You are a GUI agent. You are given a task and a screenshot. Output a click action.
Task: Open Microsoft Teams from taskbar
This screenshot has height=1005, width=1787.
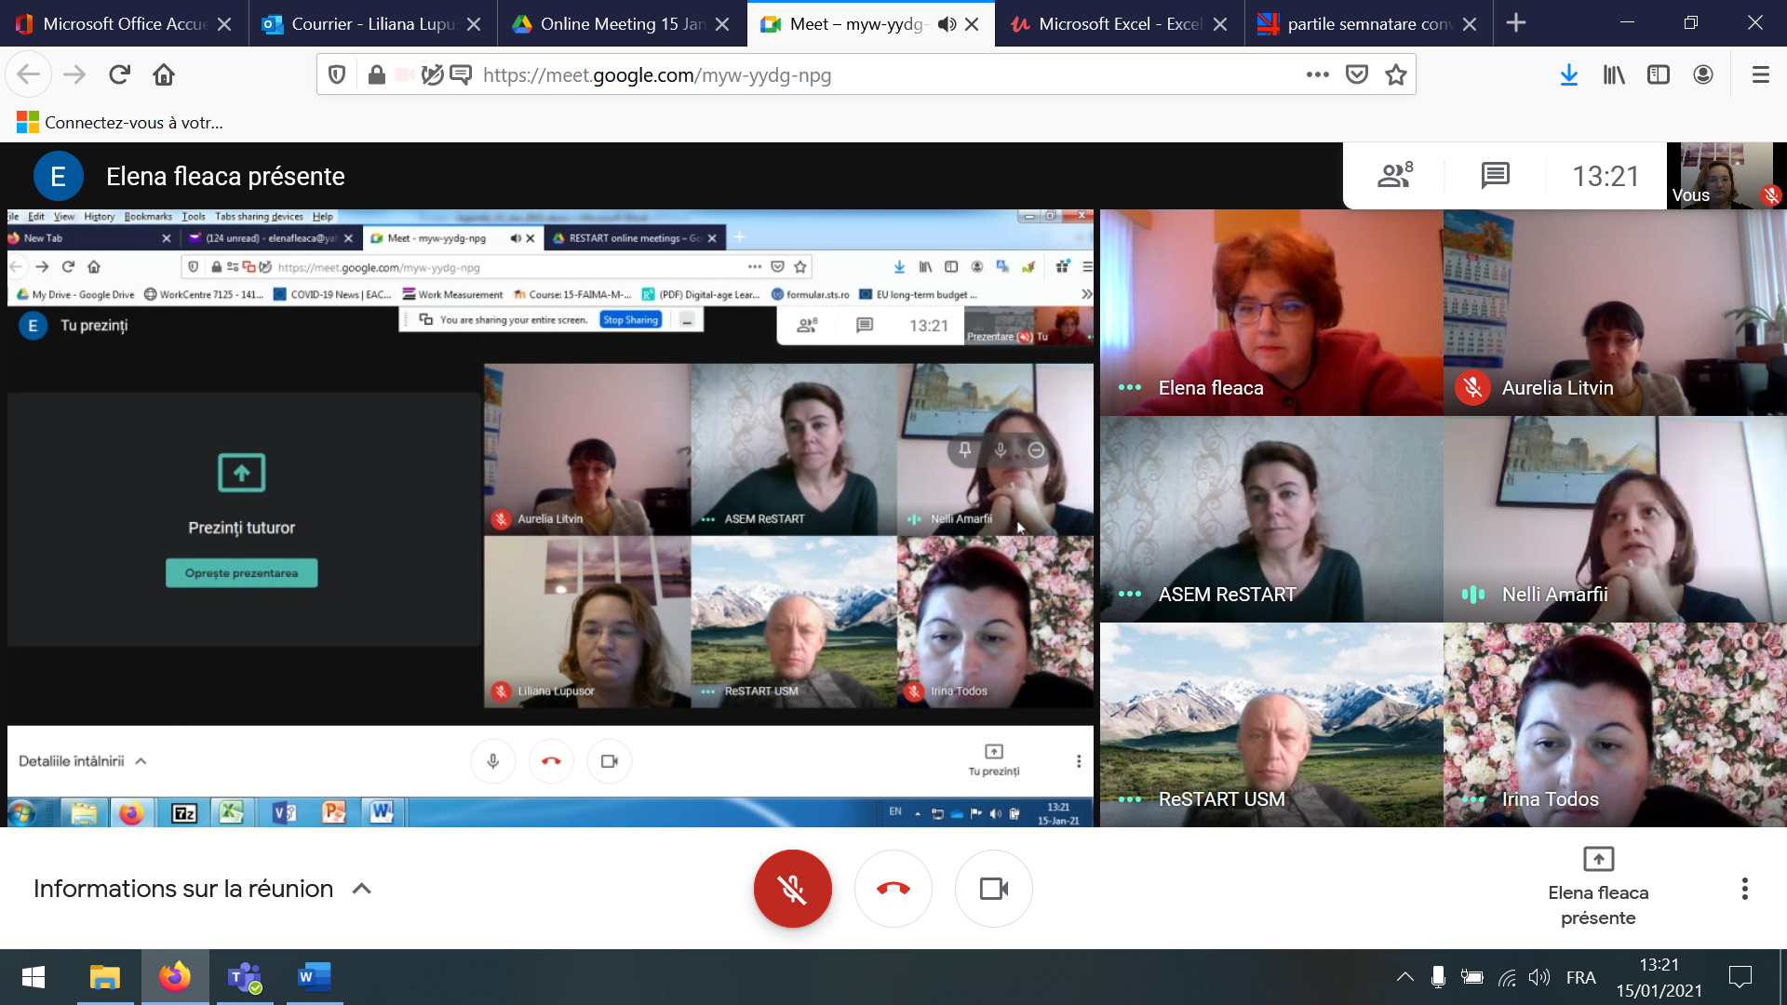tap(245, 977)
